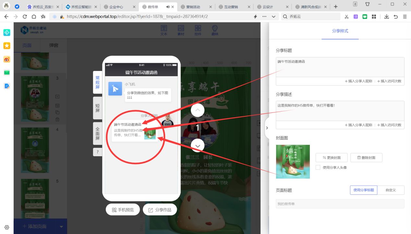Collapse the right panel using the chevron

(x=267, y=128)
